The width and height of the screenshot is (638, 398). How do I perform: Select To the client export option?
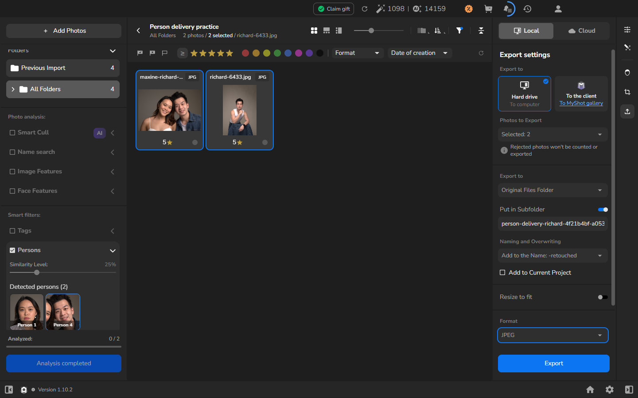tap(581, 94)
